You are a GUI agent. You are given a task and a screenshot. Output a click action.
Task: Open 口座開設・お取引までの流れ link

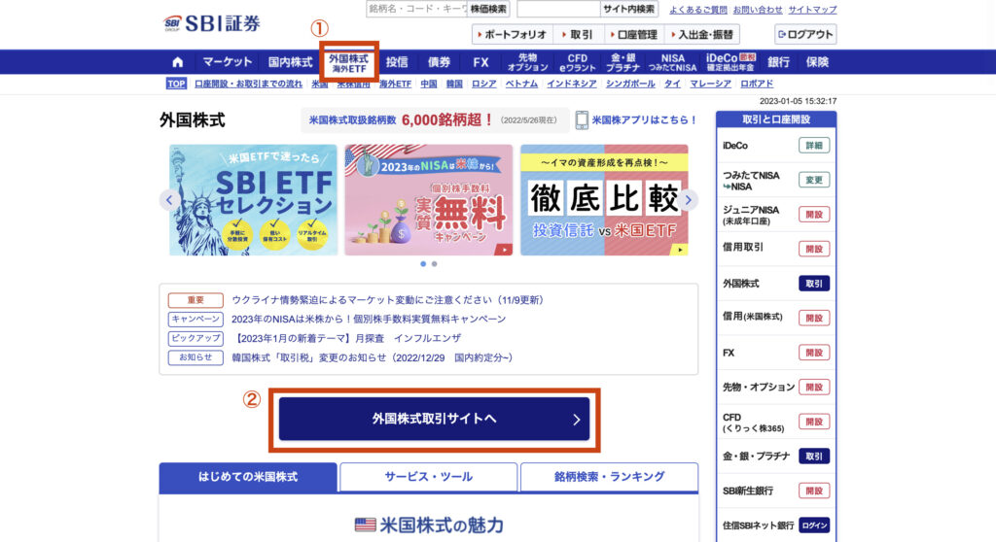click(248, 84)
